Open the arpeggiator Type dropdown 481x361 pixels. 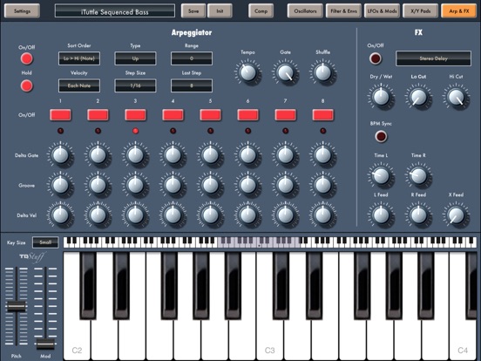point(135,58)
